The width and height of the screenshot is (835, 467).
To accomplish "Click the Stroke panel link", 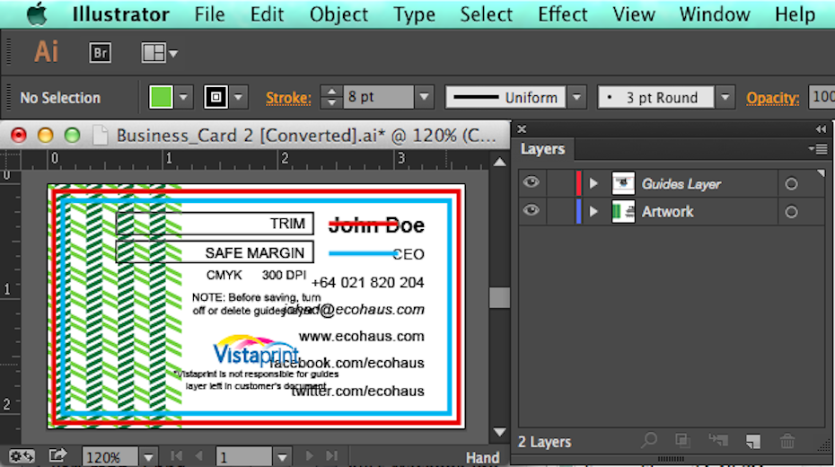I will (x=288, y=98).
